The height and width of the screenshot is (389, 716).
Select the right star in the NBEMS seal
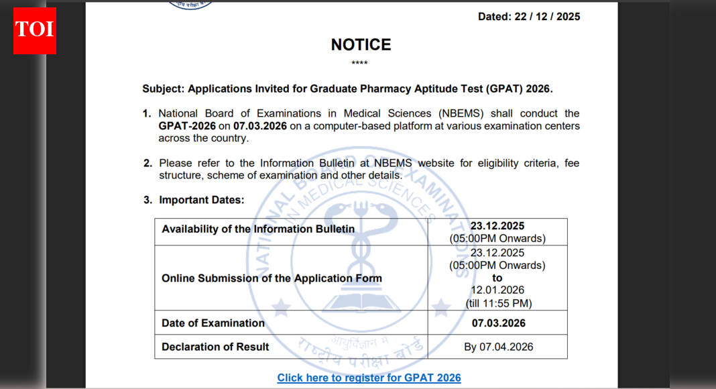(439, 309)
